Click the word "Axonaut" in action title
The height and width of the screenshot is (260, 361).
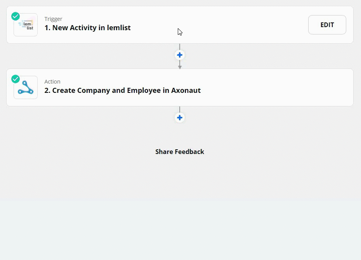click(186, 91)
